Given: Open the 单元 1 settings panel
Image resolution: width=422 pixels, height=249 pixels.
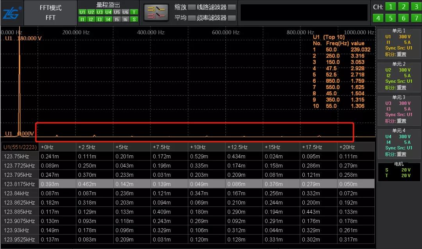Looking at the screenshot, I should pyautogui.click(x=399, y=43).
